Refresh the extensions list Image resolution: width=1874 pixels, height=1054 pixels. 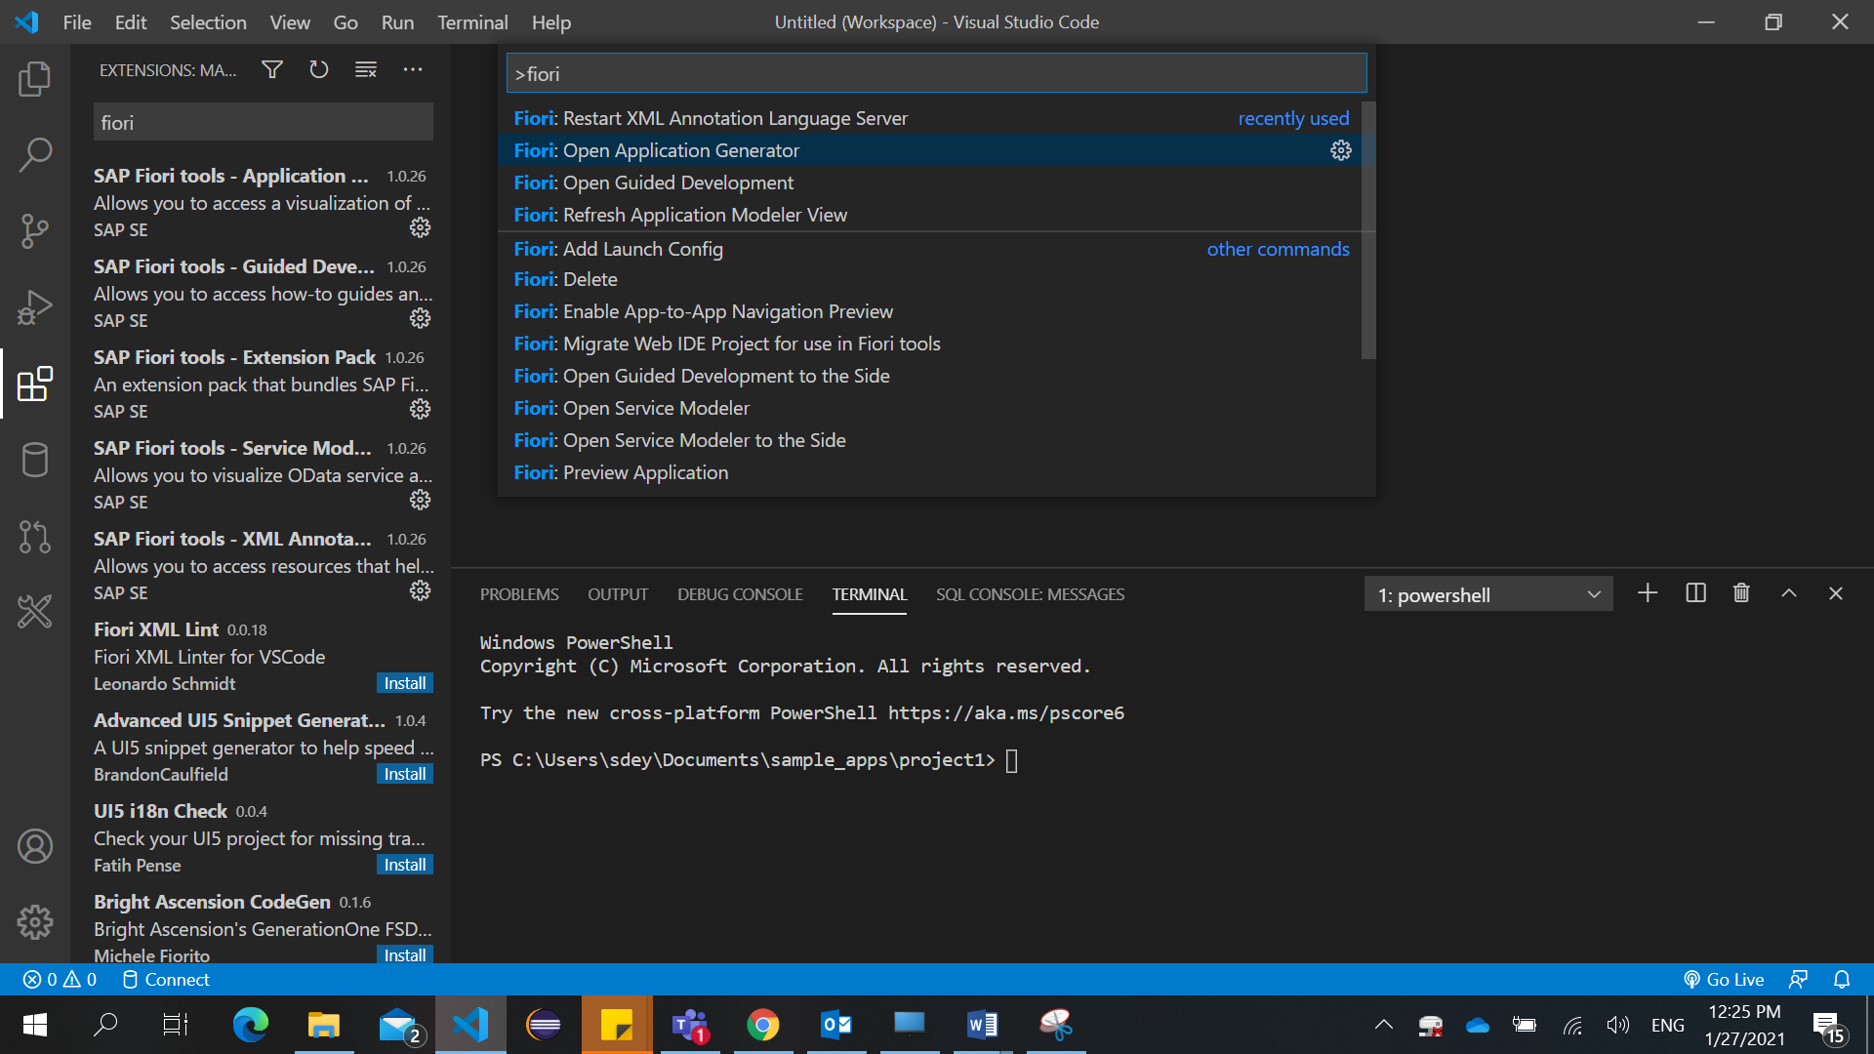click(x=319, y=69)
